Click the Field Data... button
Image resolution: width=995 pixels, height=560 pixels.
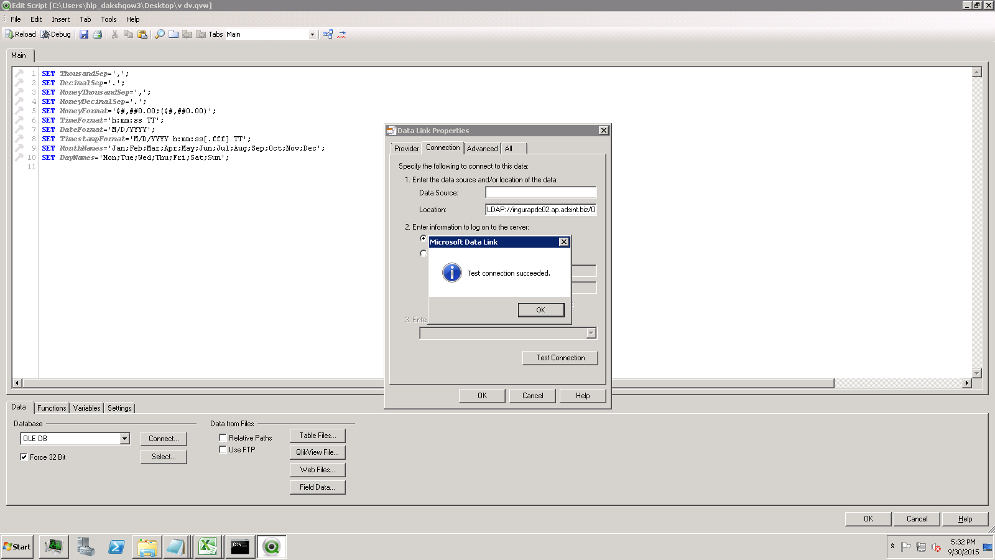click(318, 487)
